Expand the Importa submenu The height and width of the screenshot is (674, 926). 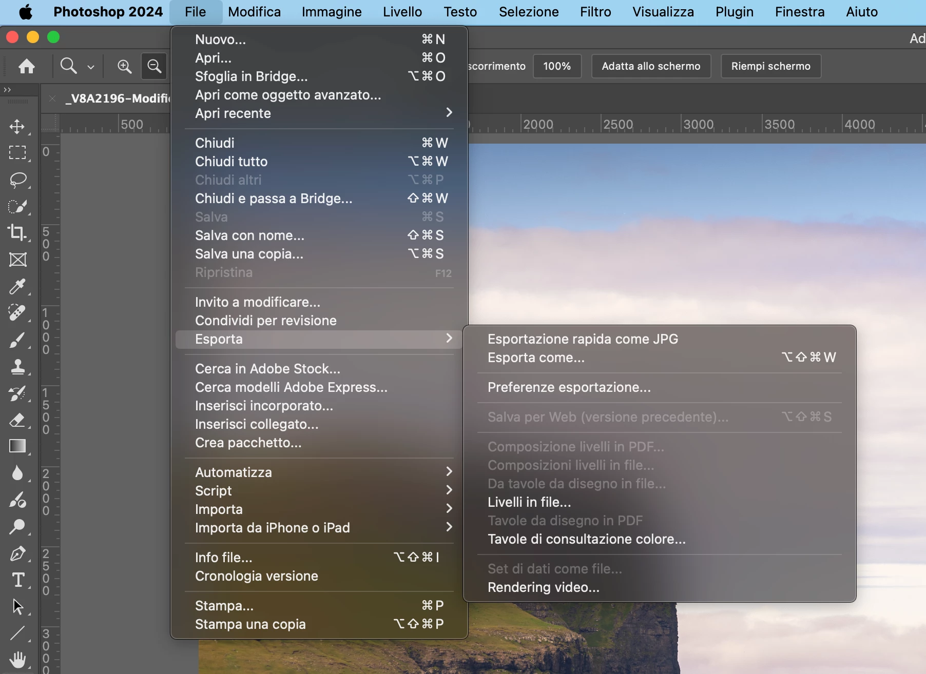point(319,509)
